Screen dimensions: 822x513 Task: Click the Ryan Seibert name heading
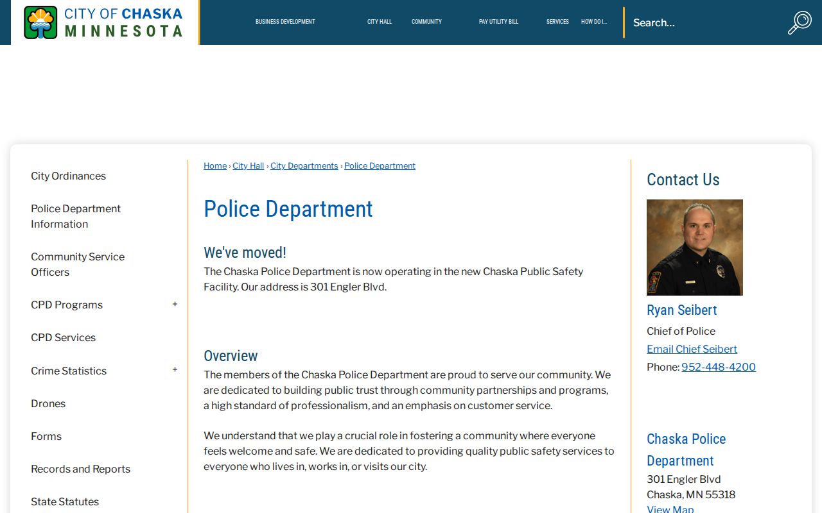(682, 310)
